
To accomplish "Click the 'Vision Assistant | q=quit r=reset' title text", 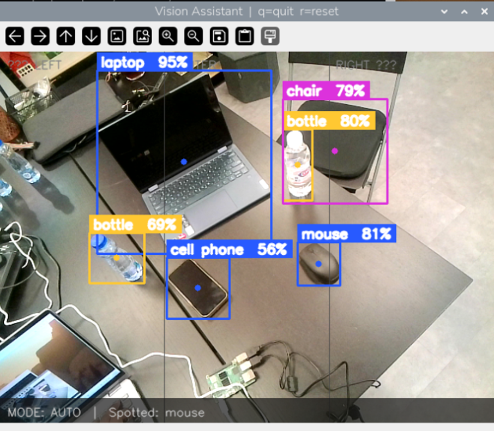I will (x=246, y=11).
